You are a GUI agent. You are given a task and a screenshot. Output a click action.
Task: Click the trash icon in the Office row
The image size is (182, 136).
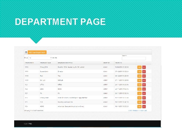144,85
